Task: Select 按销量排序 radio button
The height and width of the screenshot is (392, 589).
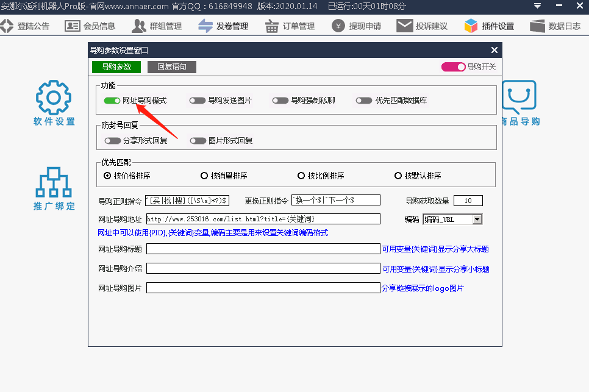Action: (204, 176)
